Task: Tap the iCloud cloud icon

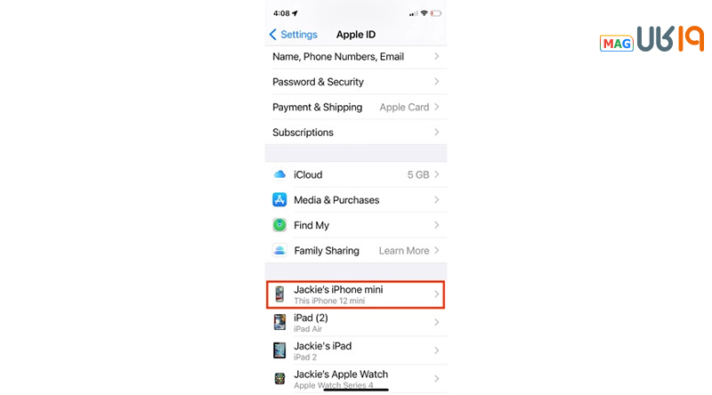Action: click(279, 175)
